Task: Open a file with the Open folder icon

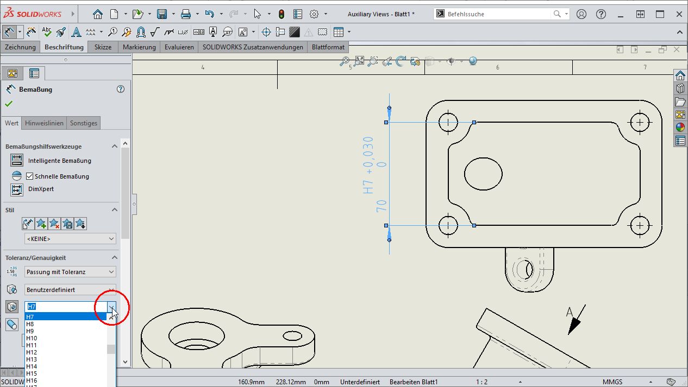Action: point(137,14)
